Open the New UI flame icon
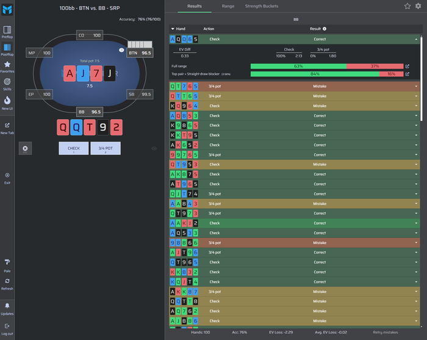The width and height of the screenshot is (427, 340). (7, 103)
